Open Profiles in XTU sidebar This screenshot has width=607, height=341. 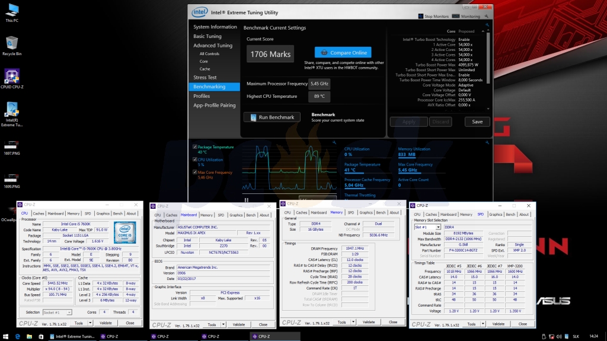tap(202, 96)
